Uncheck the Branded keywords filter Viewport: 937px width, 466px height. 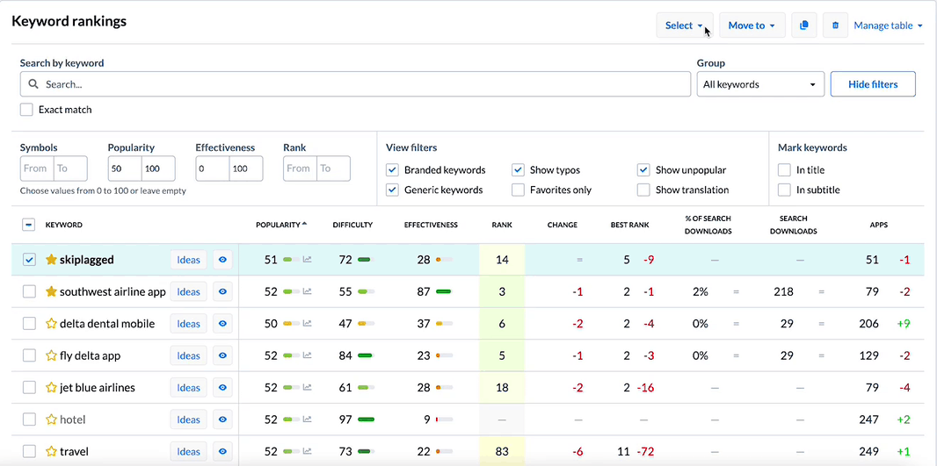(393, 170)
